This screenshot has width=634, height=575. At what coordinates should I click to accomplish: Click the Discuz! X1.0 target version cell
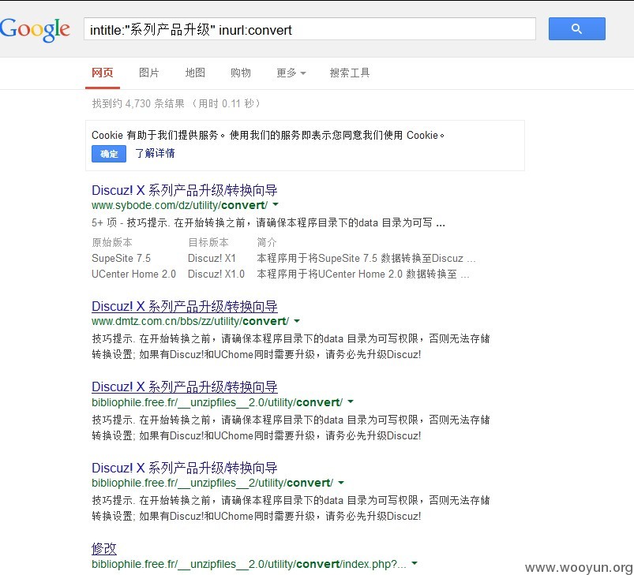(216, 274)
